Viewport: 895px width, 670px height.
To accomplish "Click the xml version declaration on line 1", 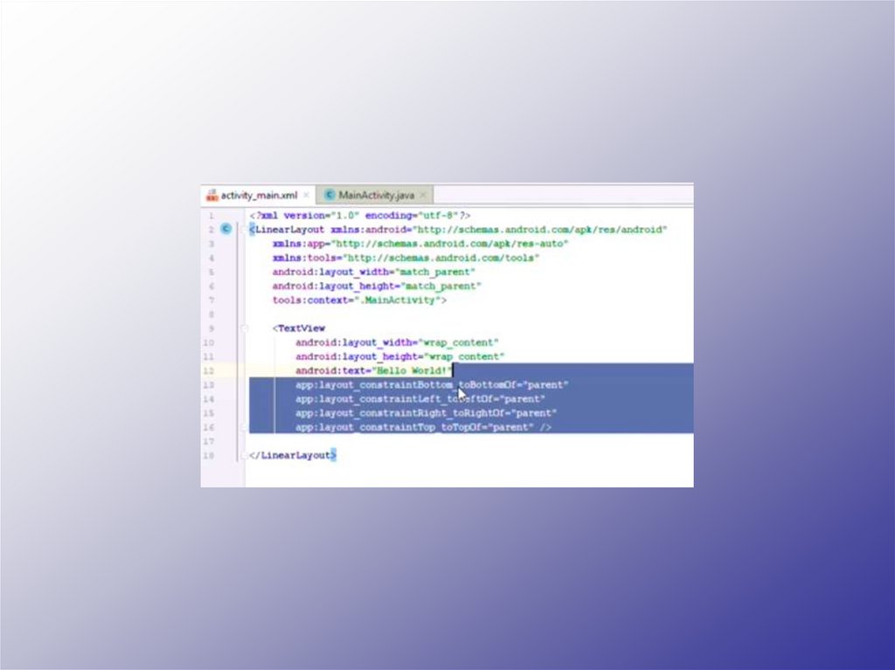I will [360, 216].
